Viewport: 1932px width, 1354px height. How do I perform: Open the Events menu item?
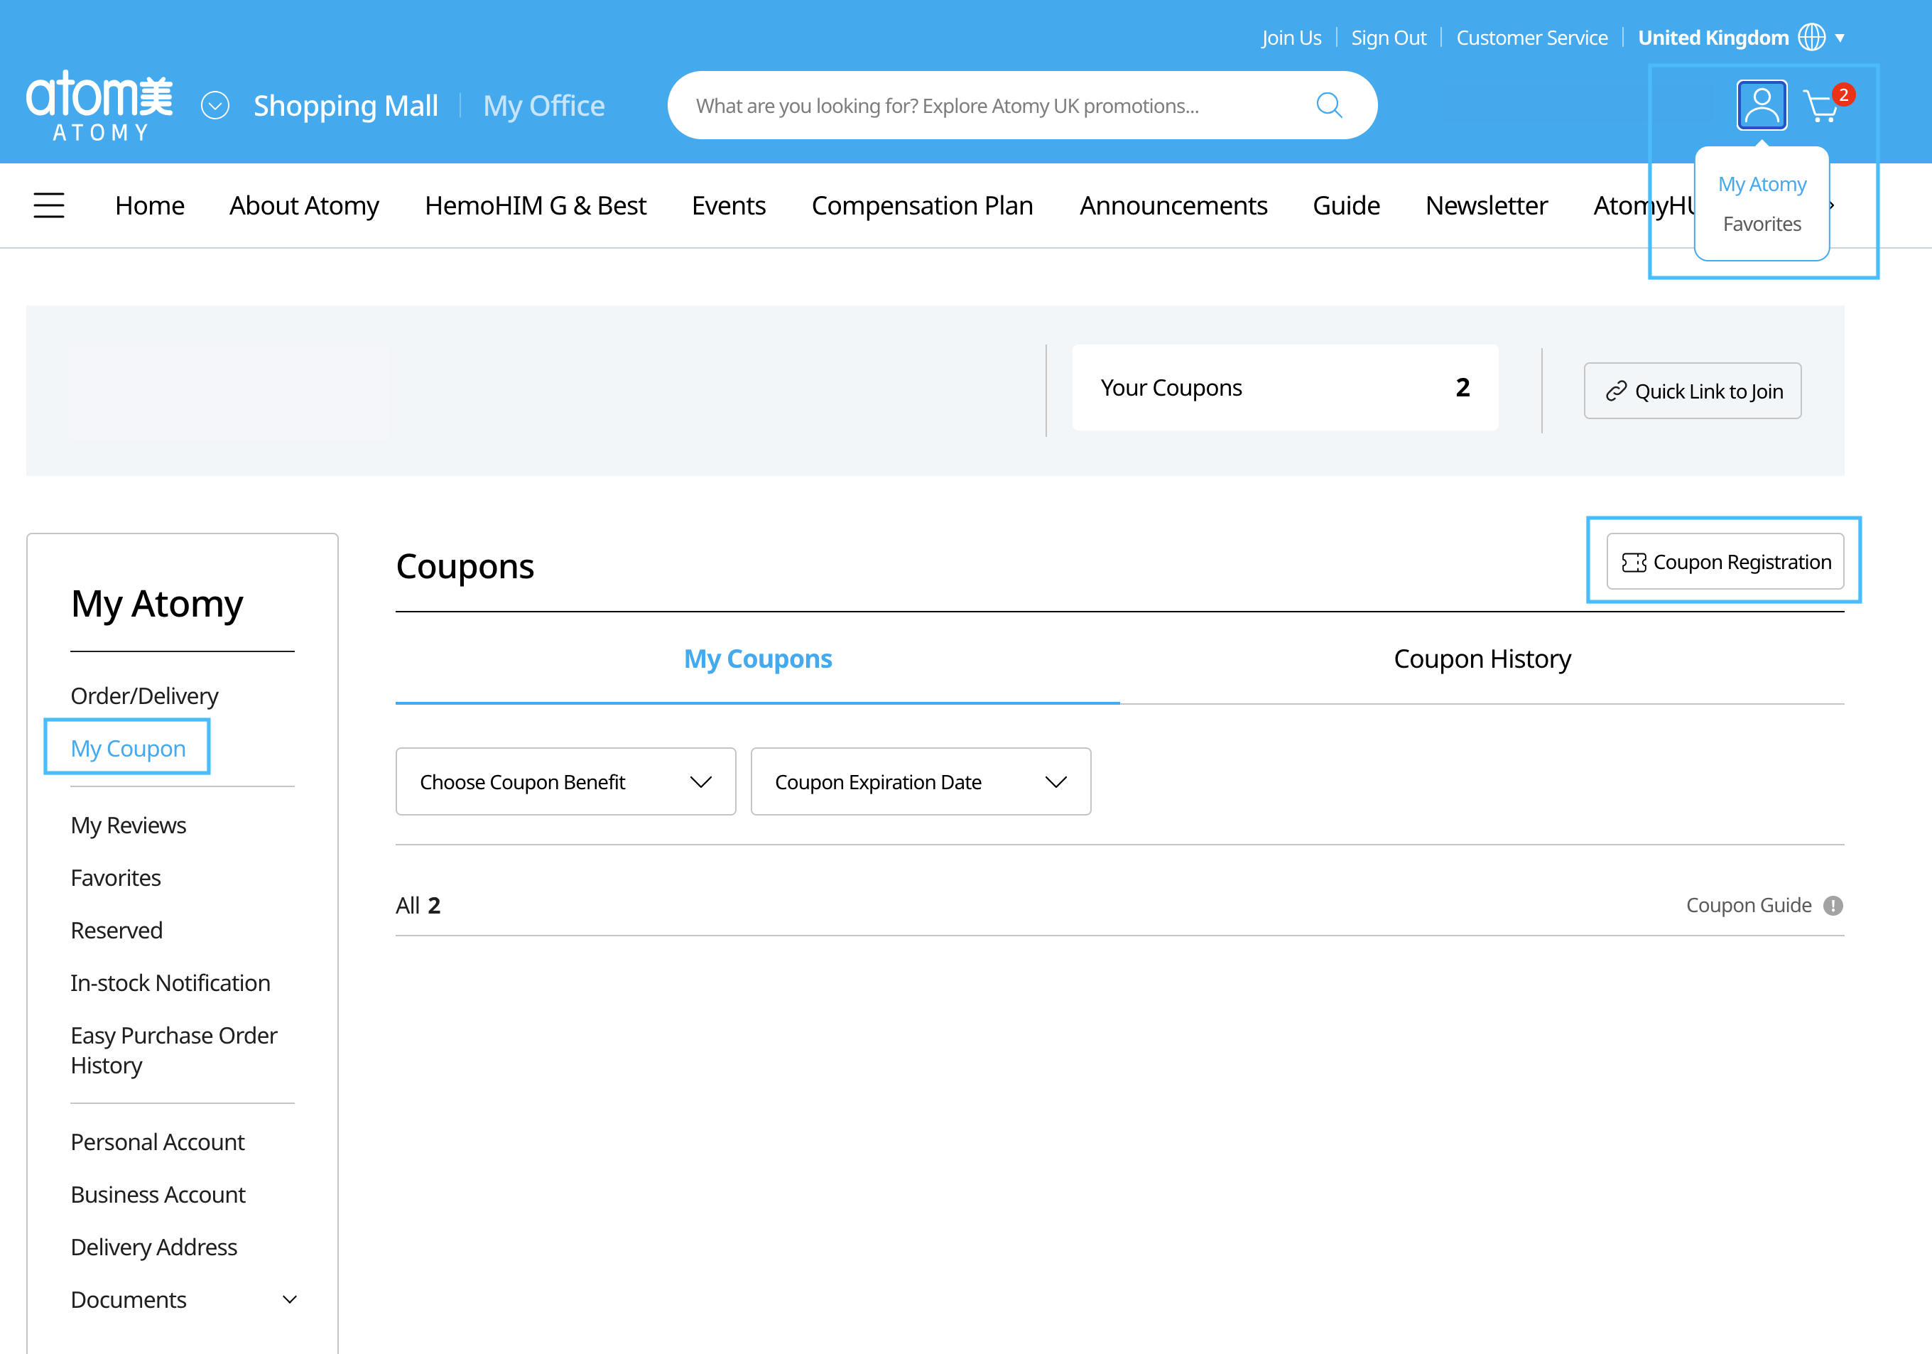728,205
